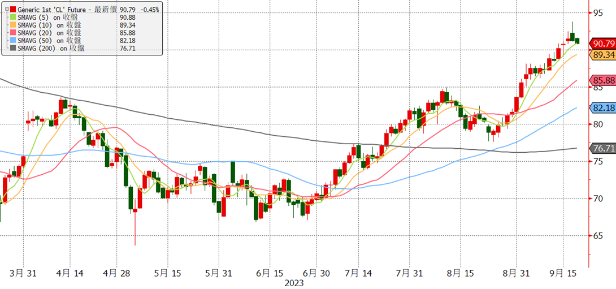Click the blue 82.18 axis price tag
The width and height of the screenshot is (616, 289).
tap(603, 107)
